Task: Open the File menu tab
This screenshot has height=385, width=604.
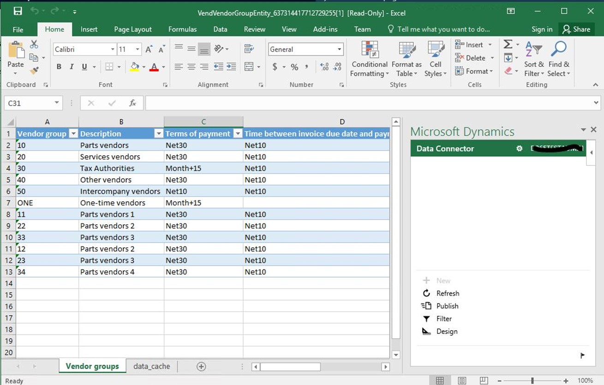Action: [18, 29]
